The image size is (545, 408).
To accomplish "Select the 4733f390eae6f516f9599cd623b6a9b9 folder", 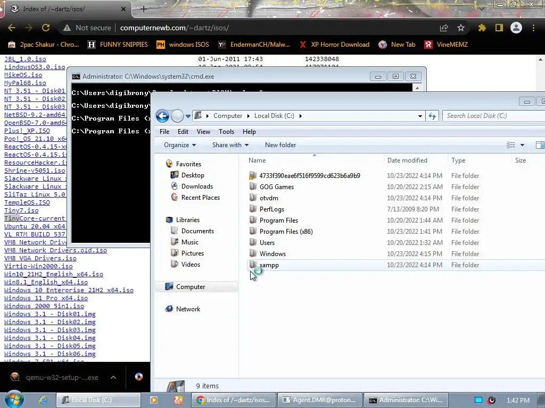I will pos(310,175).
